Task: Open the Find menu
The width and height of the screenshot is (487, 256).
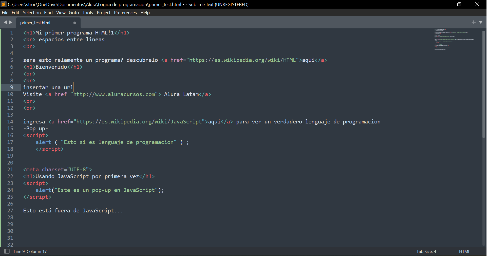Action: pyautogui.click(x=48, y=13)
